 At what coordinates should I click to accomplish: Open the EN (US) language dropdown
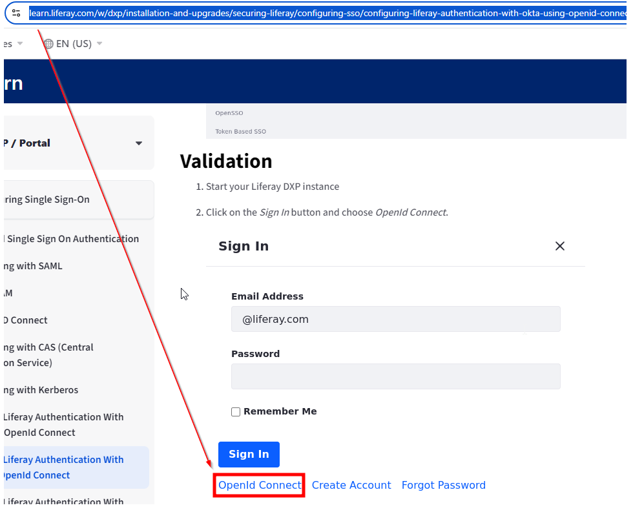[73, 43]
